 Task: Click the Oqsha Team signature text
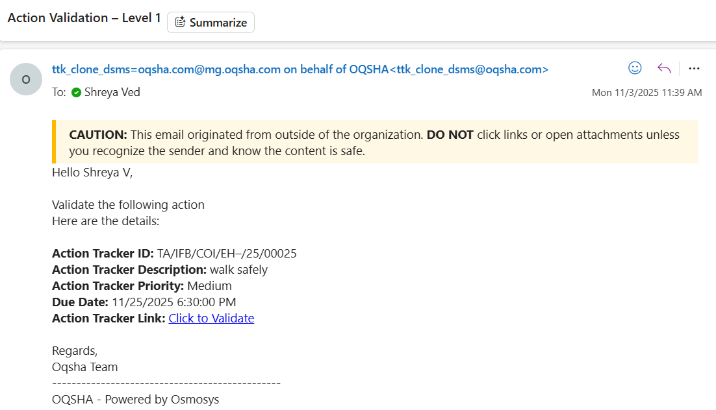point(84,367)
